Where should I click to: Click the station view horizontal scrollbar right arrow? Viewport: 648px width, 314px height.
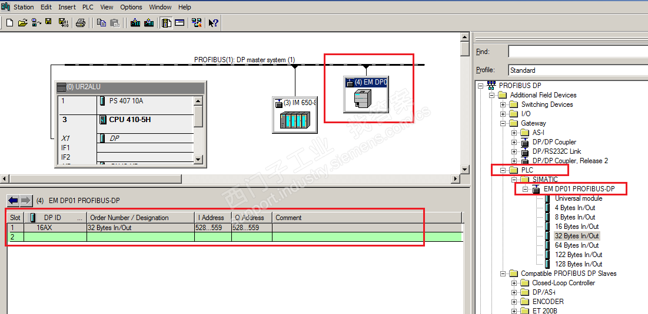coord(456,179)
